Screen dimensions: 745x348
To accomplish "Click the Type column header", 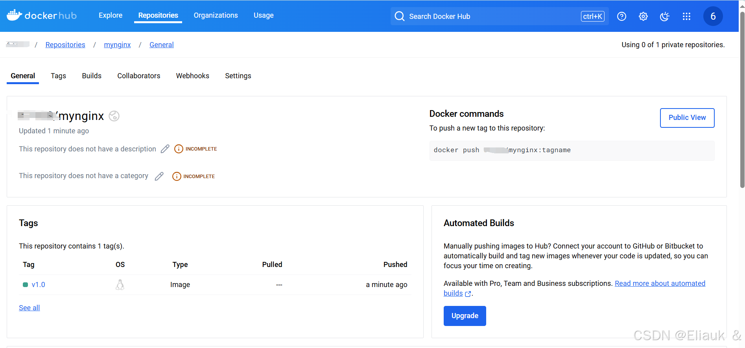I will [180, 265].
